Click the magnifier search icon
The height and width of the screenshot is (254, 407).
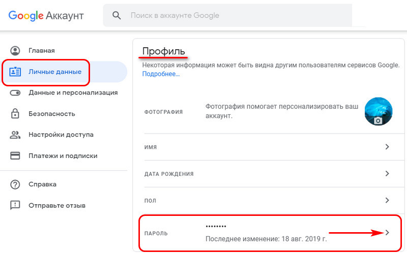tap(117, 16)
